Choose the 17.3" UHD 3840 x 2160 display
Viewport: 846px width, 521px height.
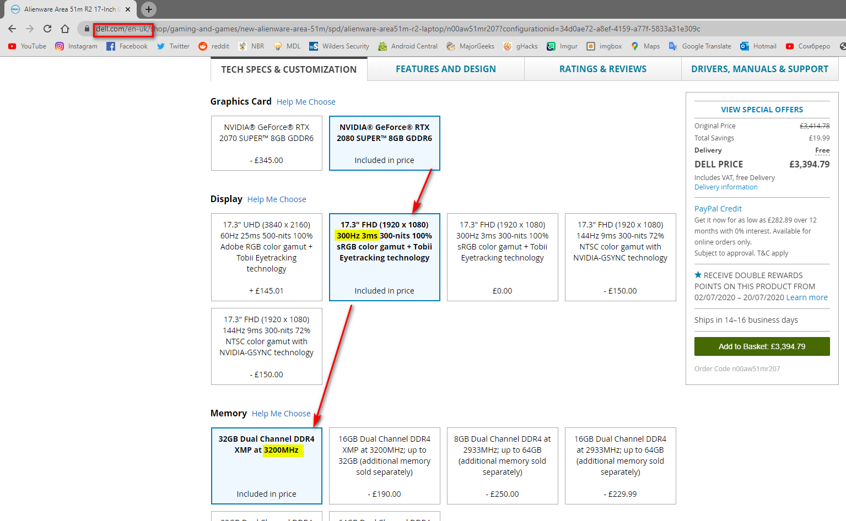267,257
